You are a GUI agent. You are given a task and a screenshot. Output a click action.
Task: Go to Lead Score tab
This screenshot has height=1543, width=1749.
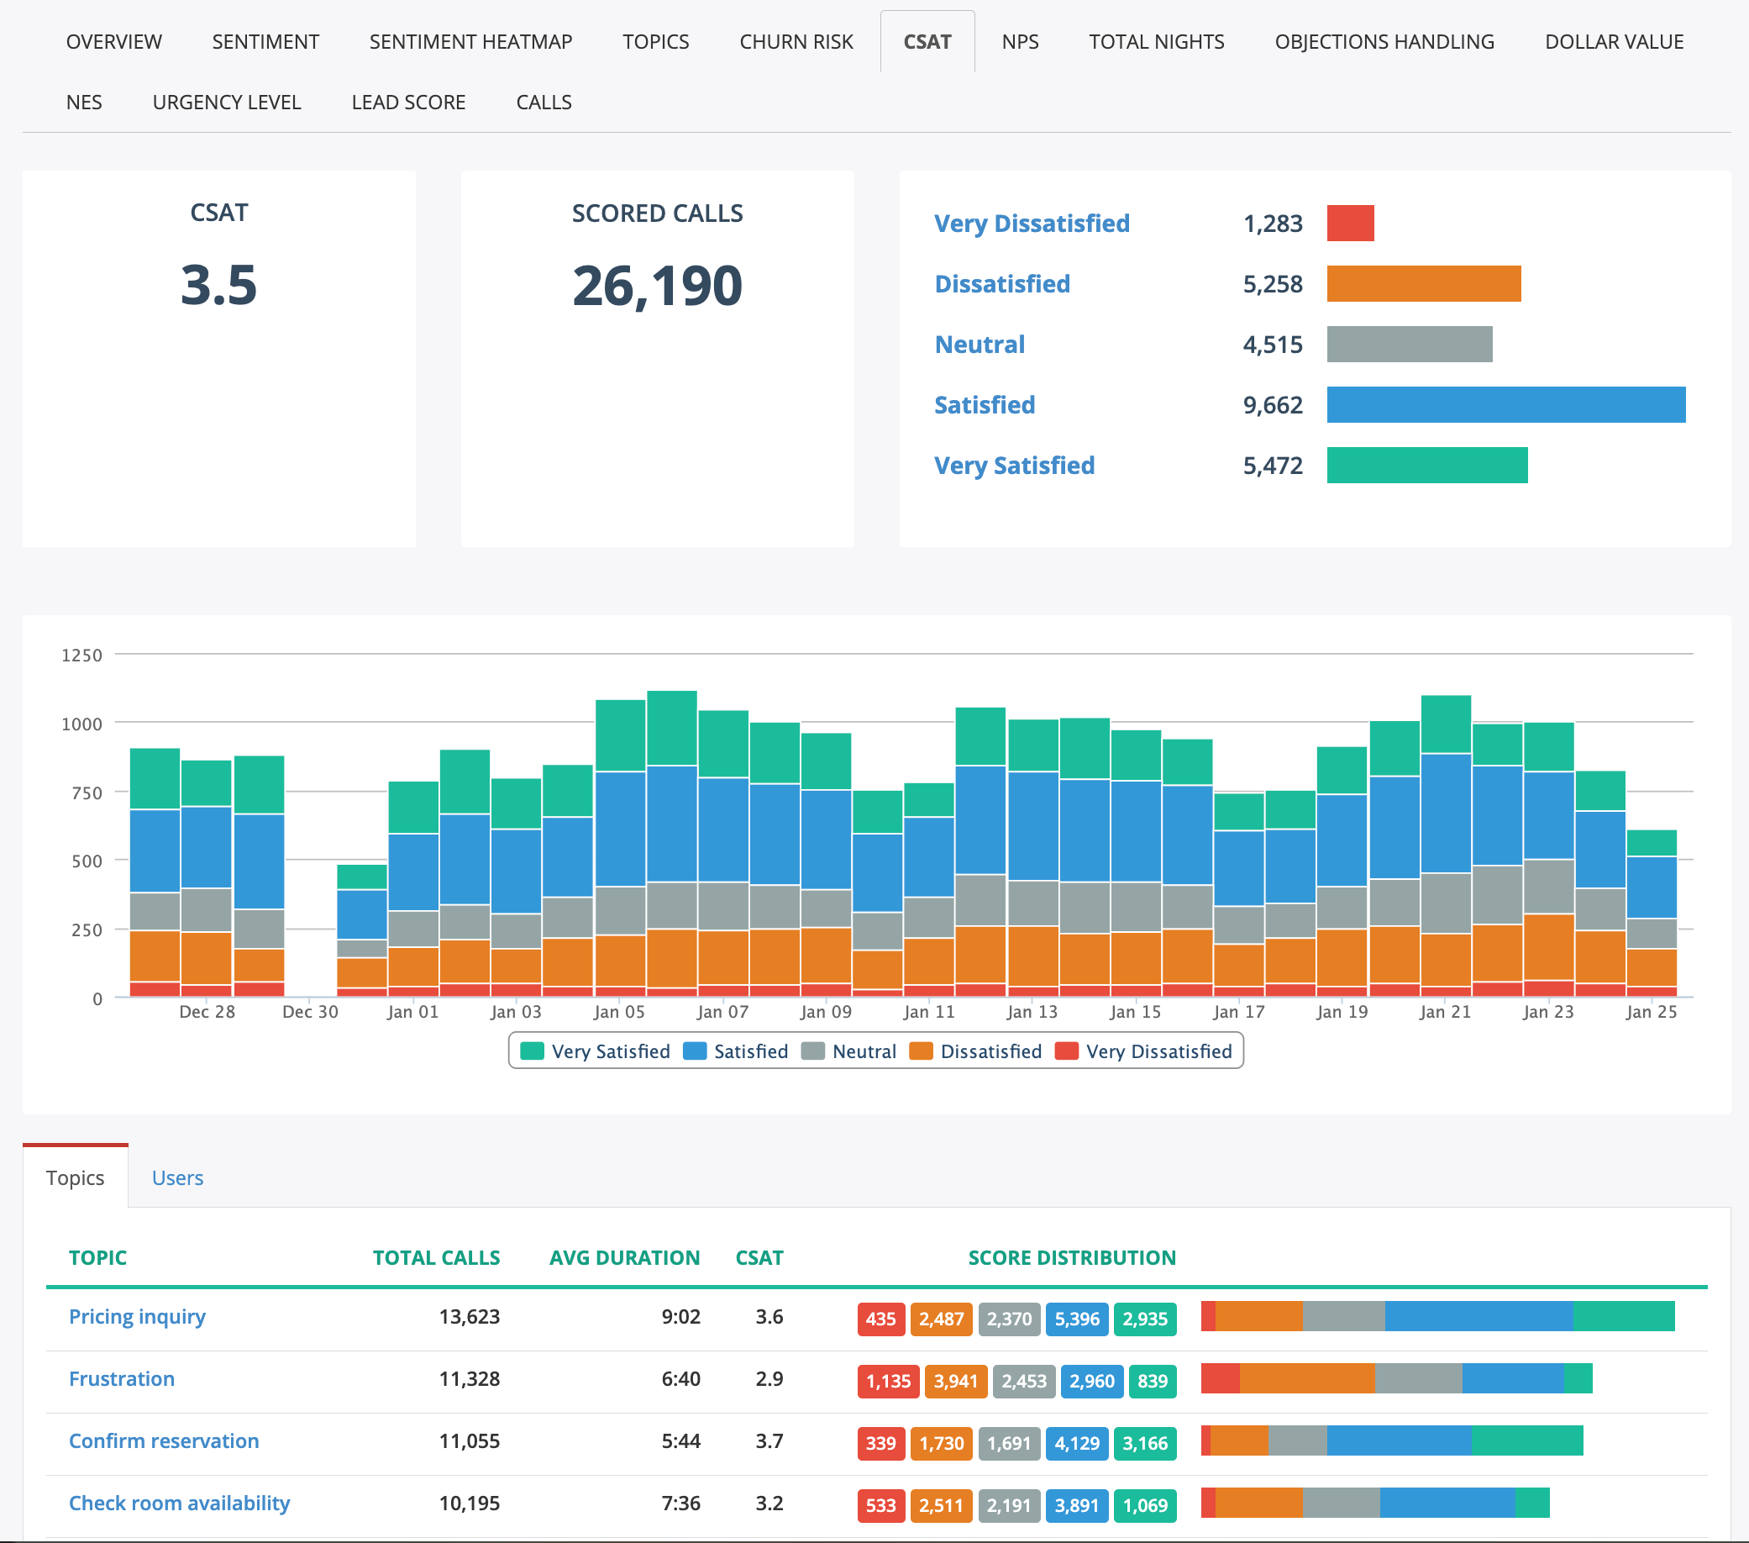pos(408,103)
